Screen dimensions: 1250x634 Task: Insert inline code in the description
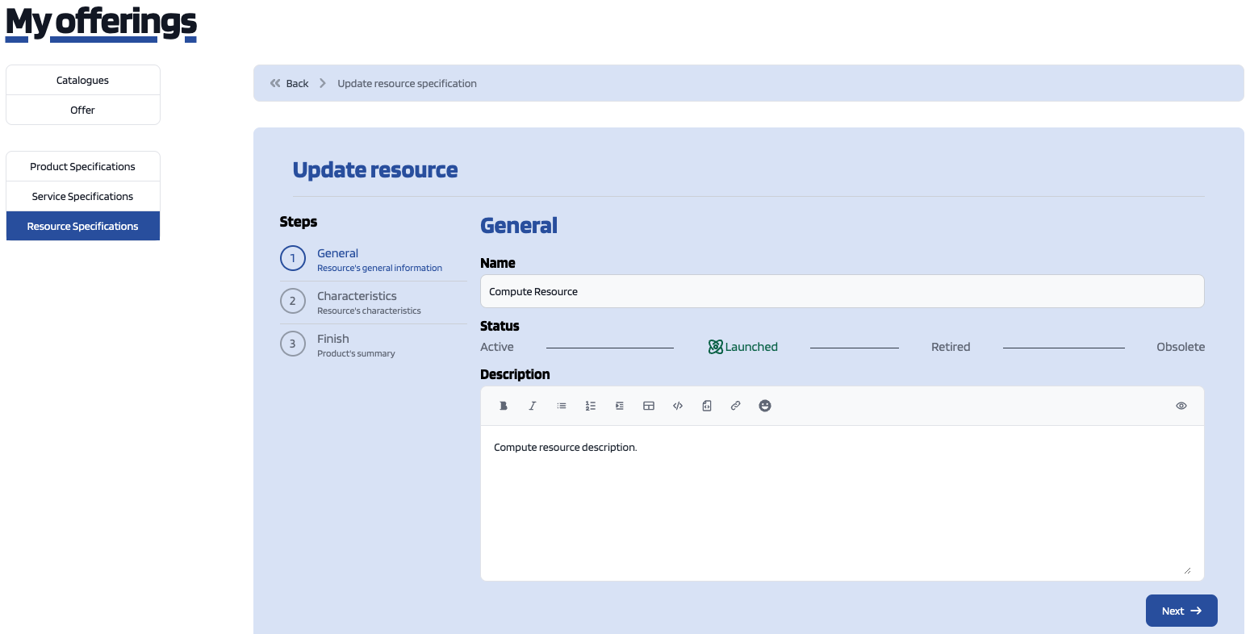[x=678, y=406]
